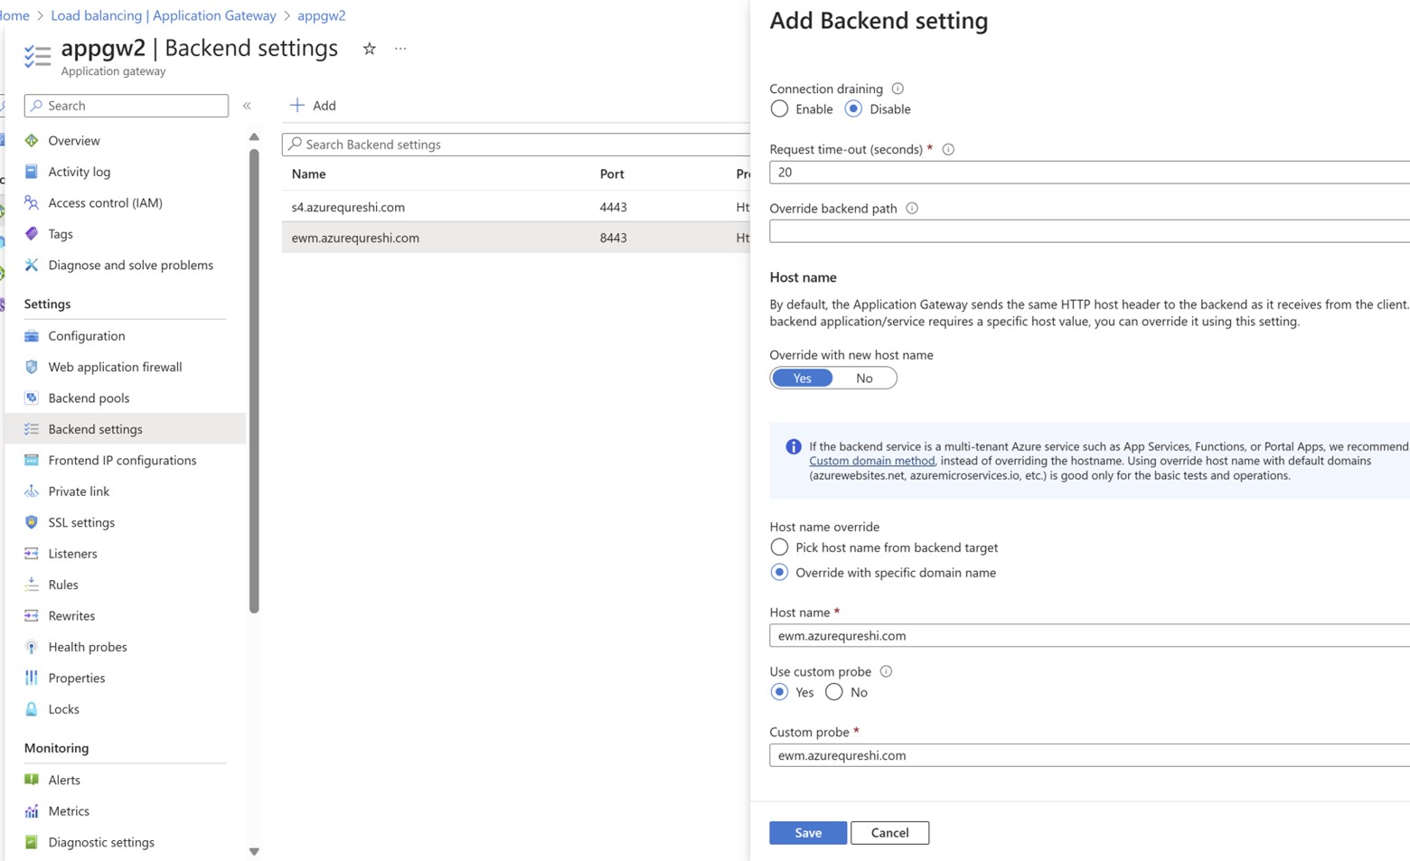
Task: Choose No for Use custom probe
Action: click(833, 692)
